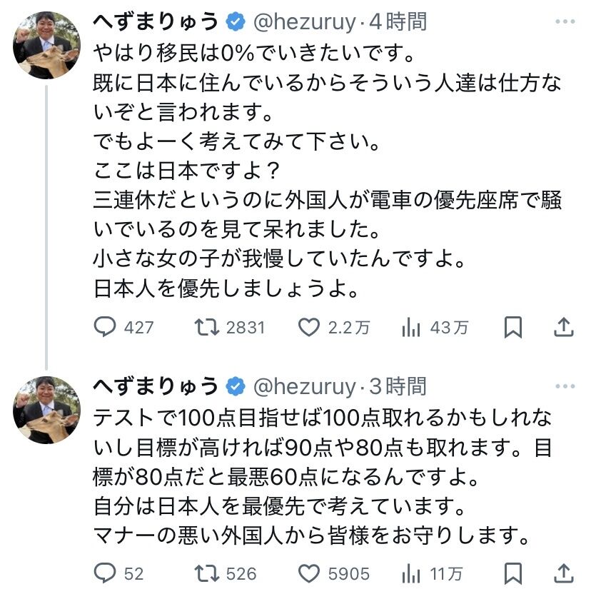The image size is (591, 599).
Task: Open view stats showing 11万 on second tweet
Action: (x=410, y=573)
